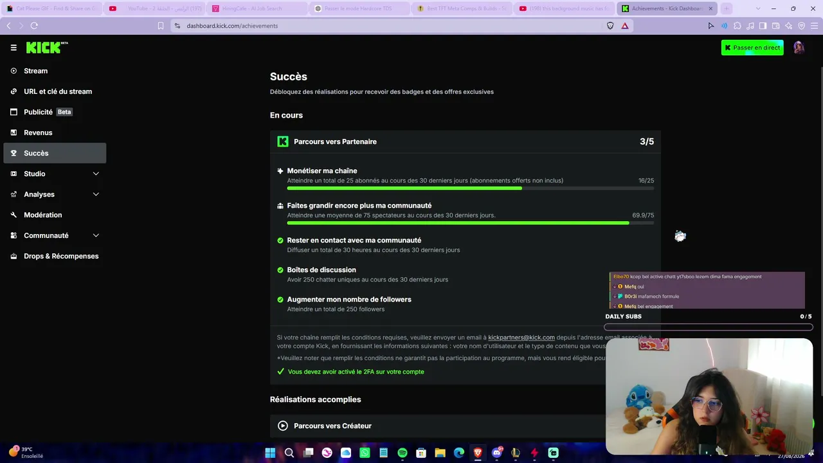Open the Brave Wallet icon
The width and height of the screenshot is (823, 463).
coord(776,26)
